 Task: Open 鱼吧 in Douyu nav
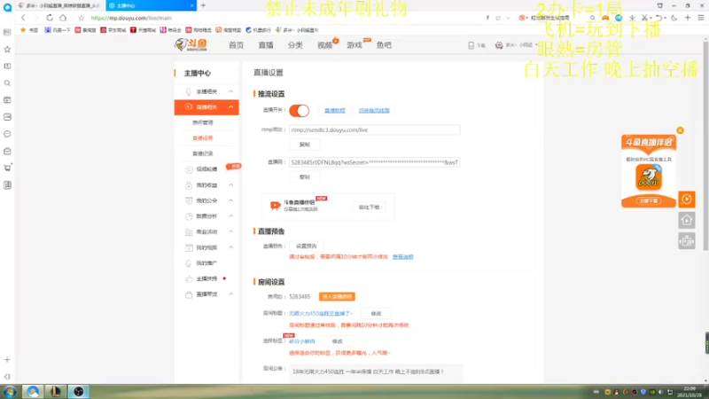[x=384, y=45]
